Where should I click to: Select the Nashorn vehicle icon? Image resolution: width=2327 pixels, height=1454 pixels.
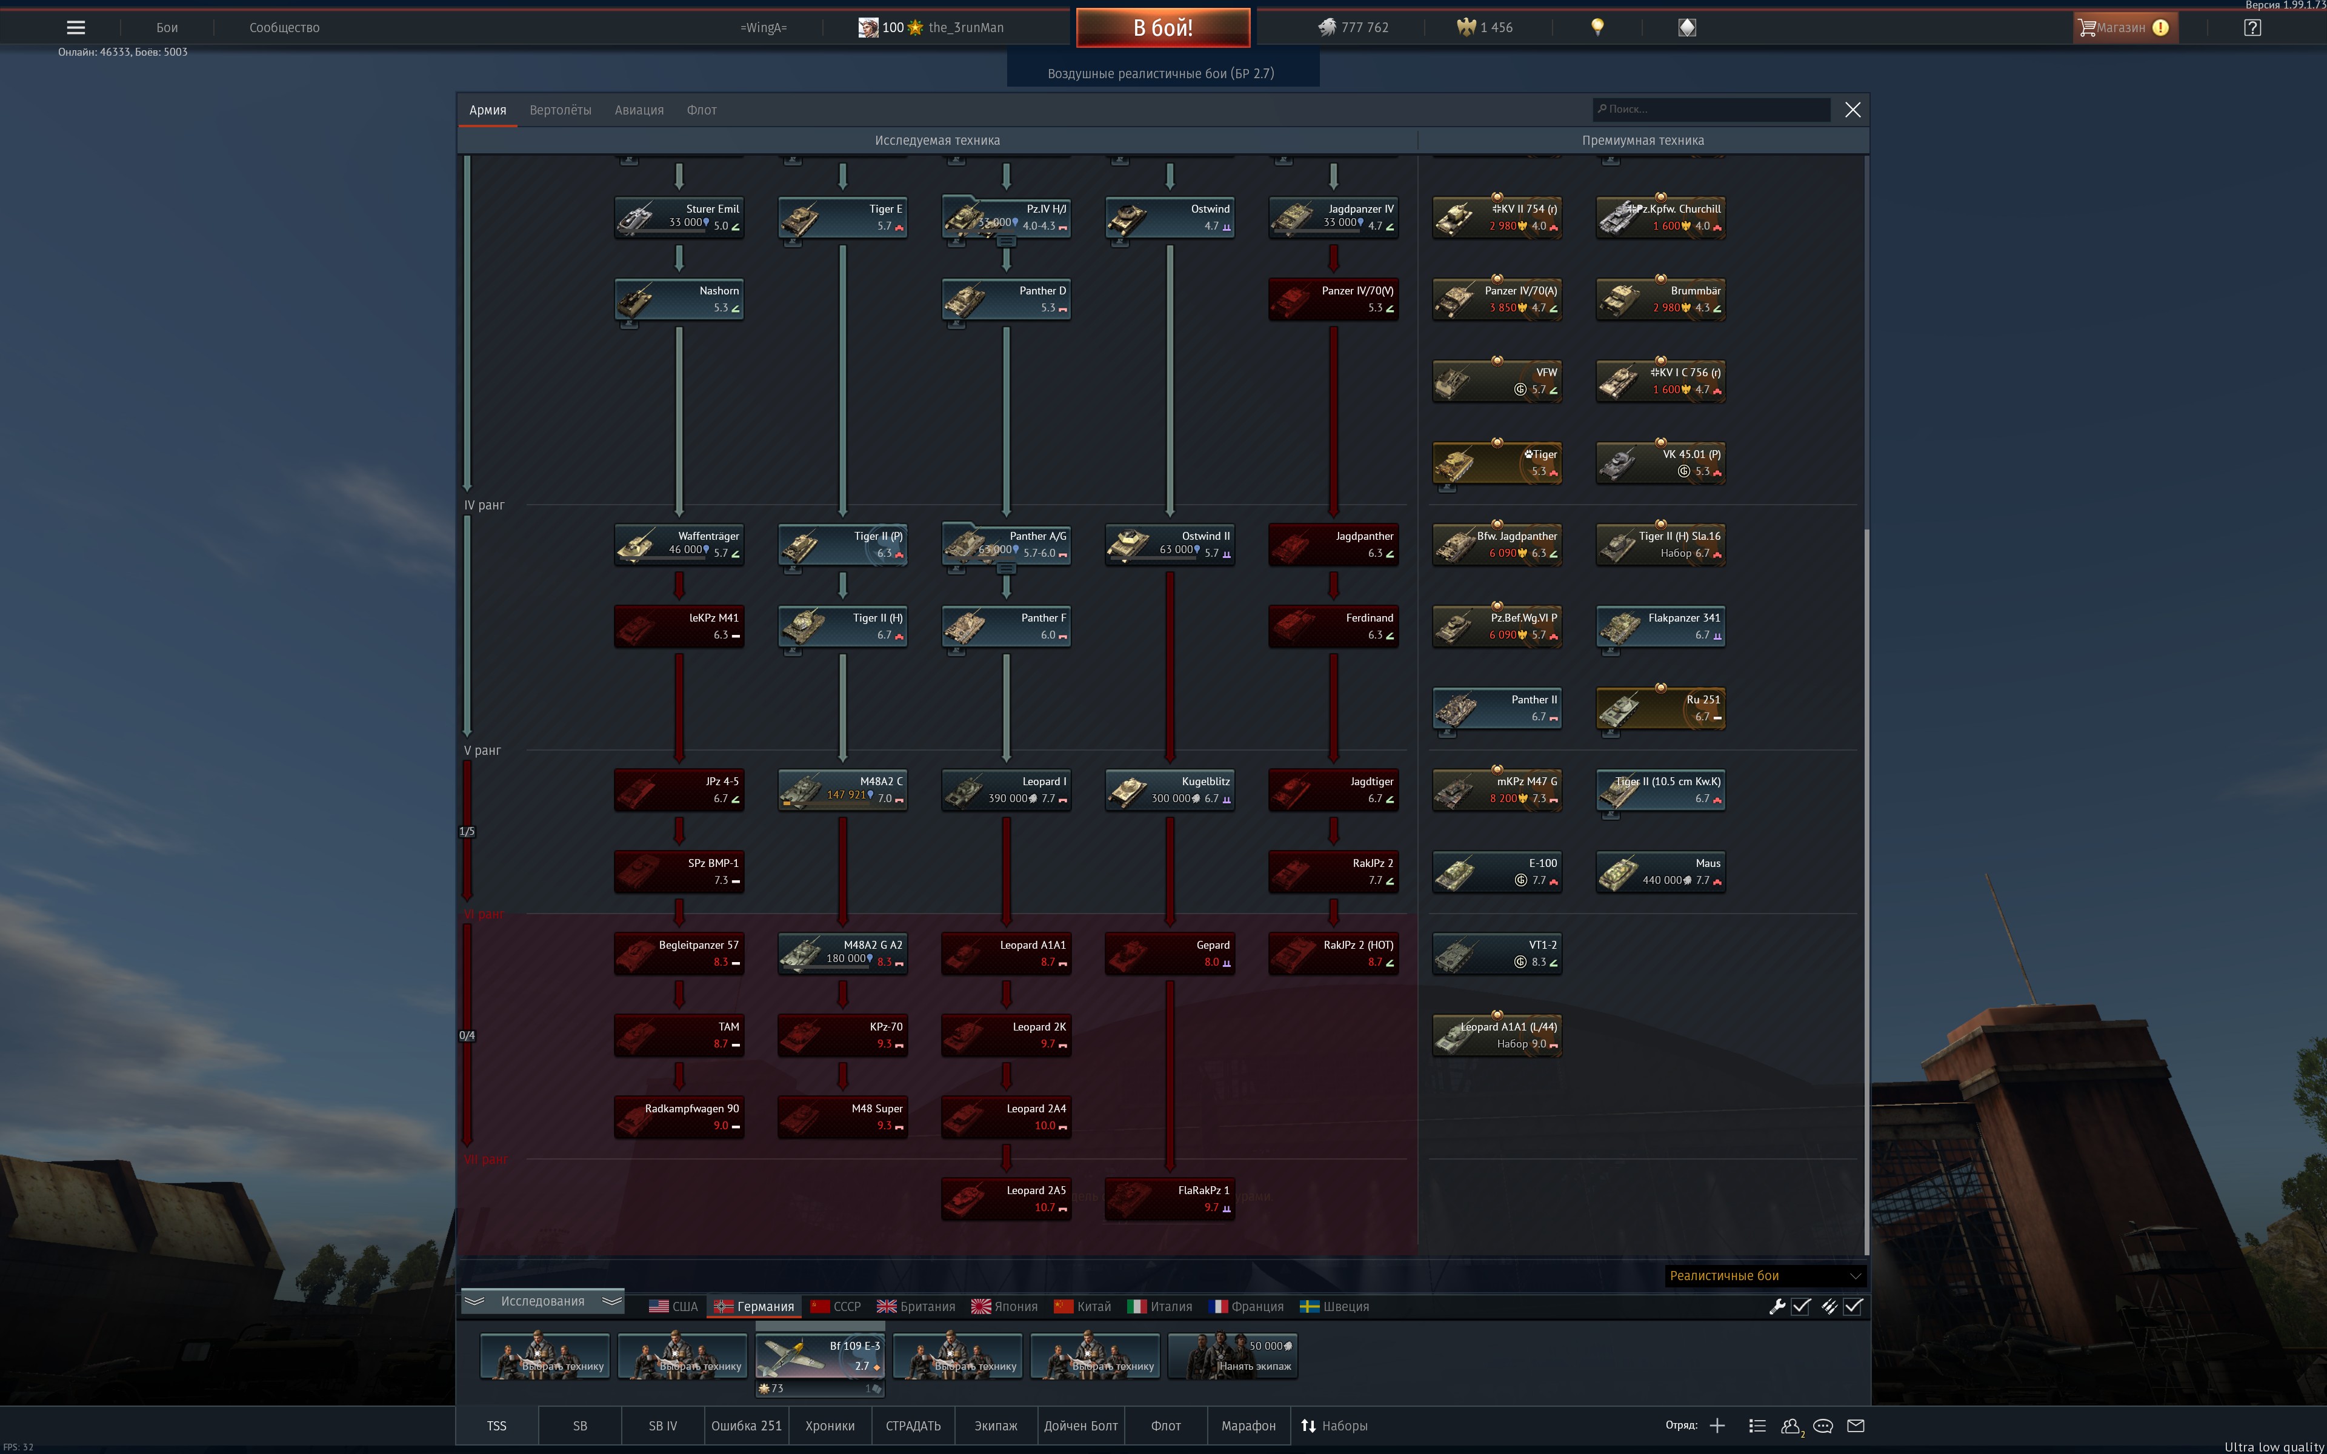pos(679,299)
